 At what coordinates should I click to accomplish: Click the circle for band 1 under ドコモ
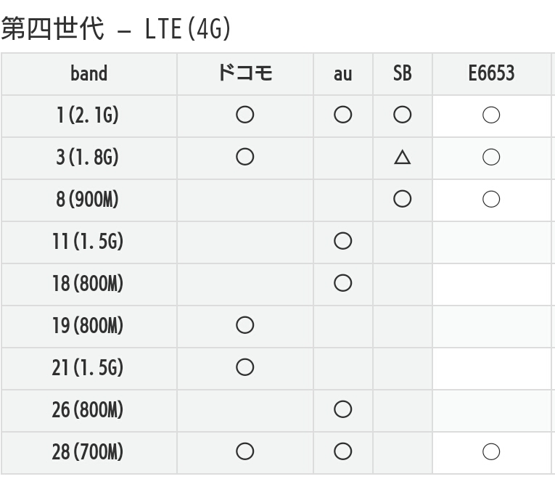[245, 115]
